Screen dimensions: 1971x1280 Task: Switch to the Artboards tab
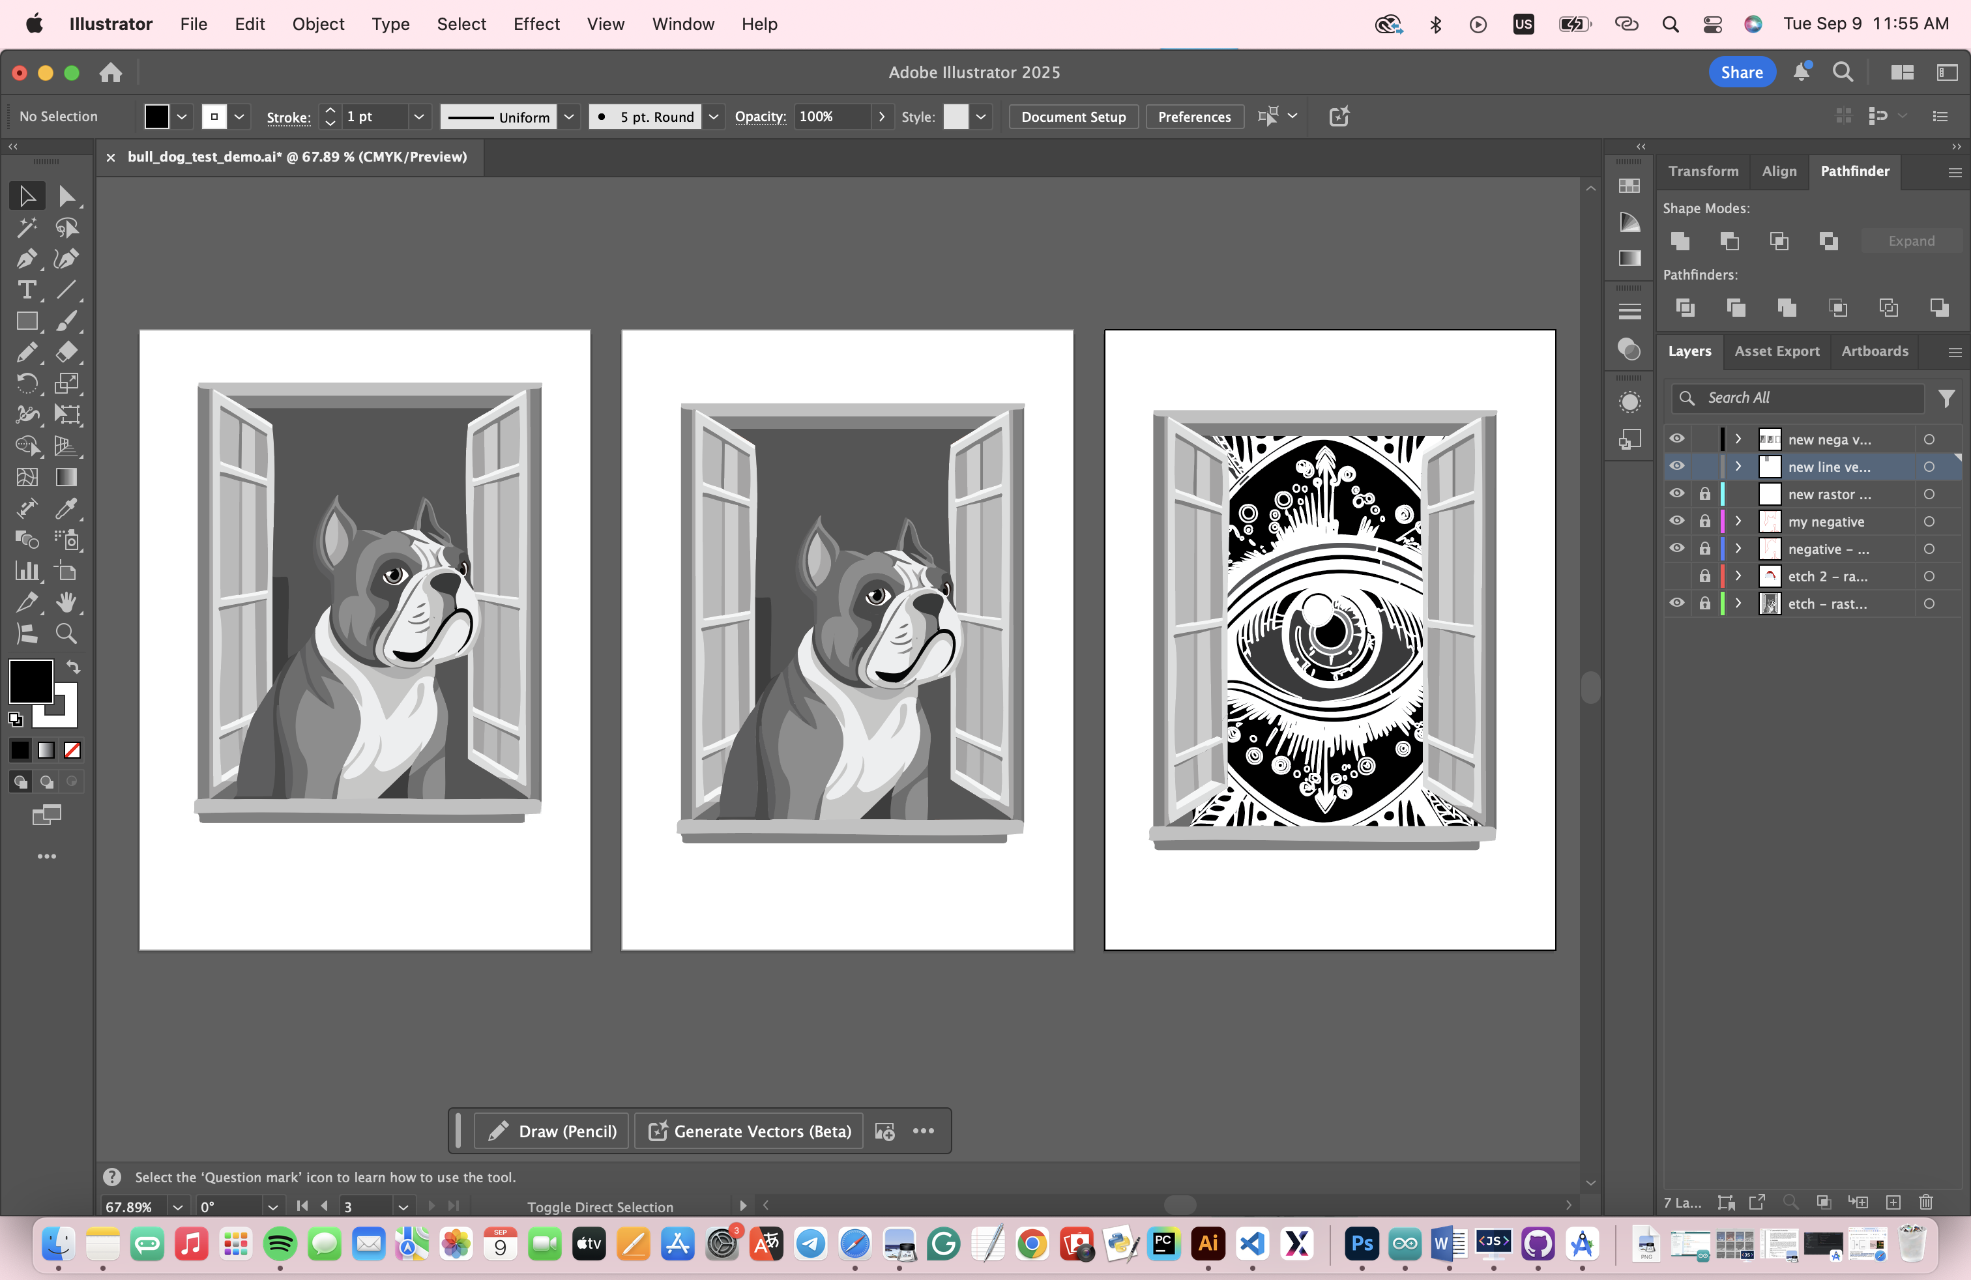click(x=1874, y=351)
